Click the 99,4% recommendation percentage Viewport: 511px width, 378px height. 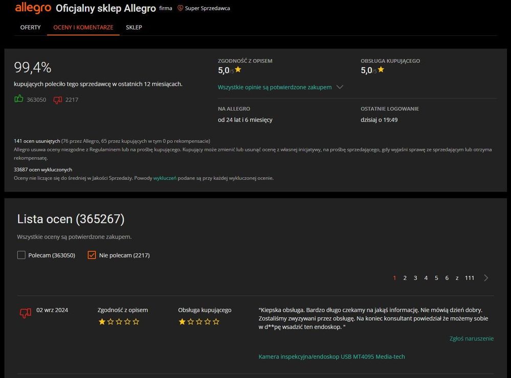click(x=33, y=67)
